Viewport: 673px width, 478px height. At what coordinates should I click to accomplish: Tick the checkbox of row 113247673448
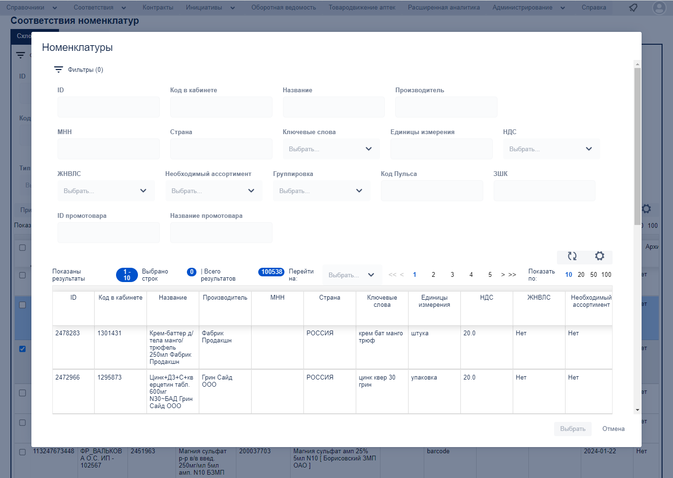point(22,452)
